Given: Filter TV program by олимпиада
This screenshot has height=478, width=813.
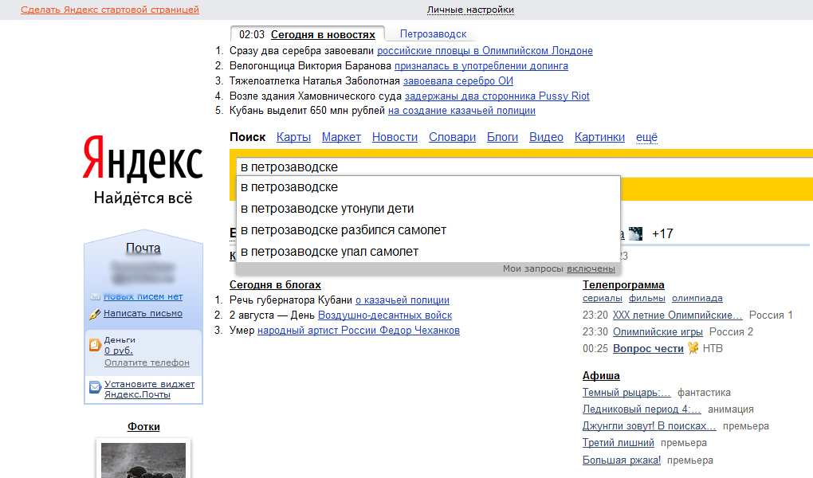Looking at the screenshot, I should point(697,298).
